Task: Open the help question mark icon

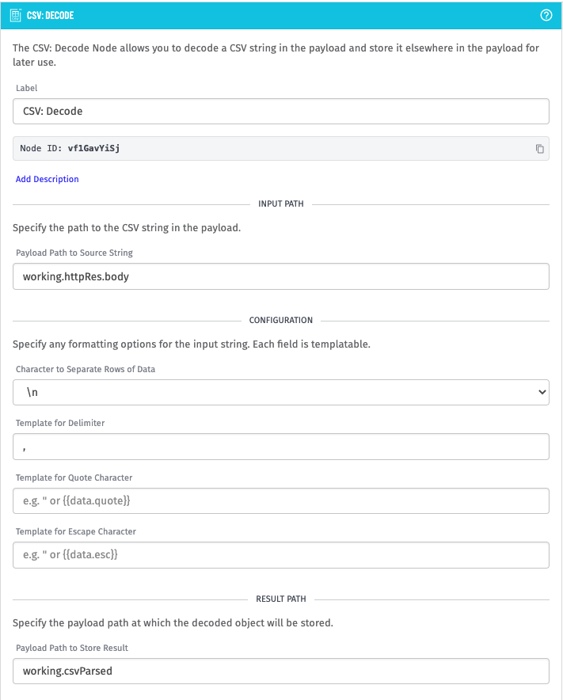Action: tap(546, 15)
